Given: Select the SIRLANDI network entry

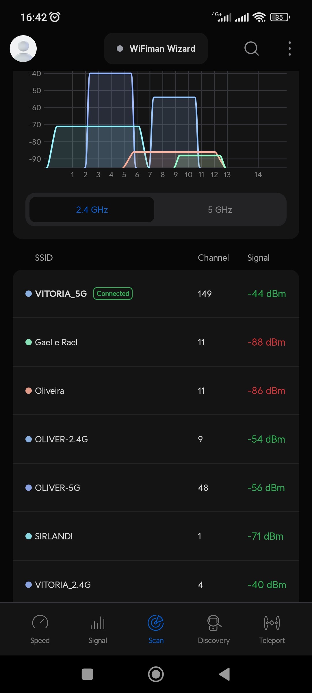Looking at the screenshot, I should 156,536.
